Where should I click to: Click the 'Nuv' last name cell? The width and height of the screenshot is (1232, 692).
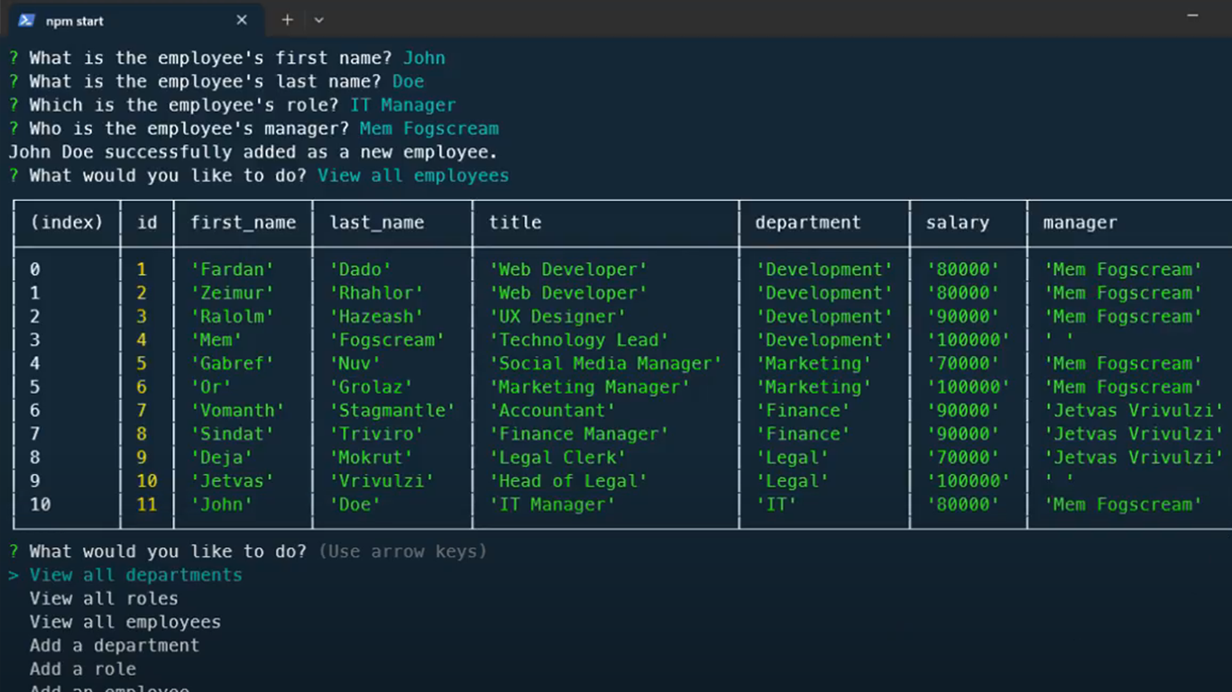354,363
